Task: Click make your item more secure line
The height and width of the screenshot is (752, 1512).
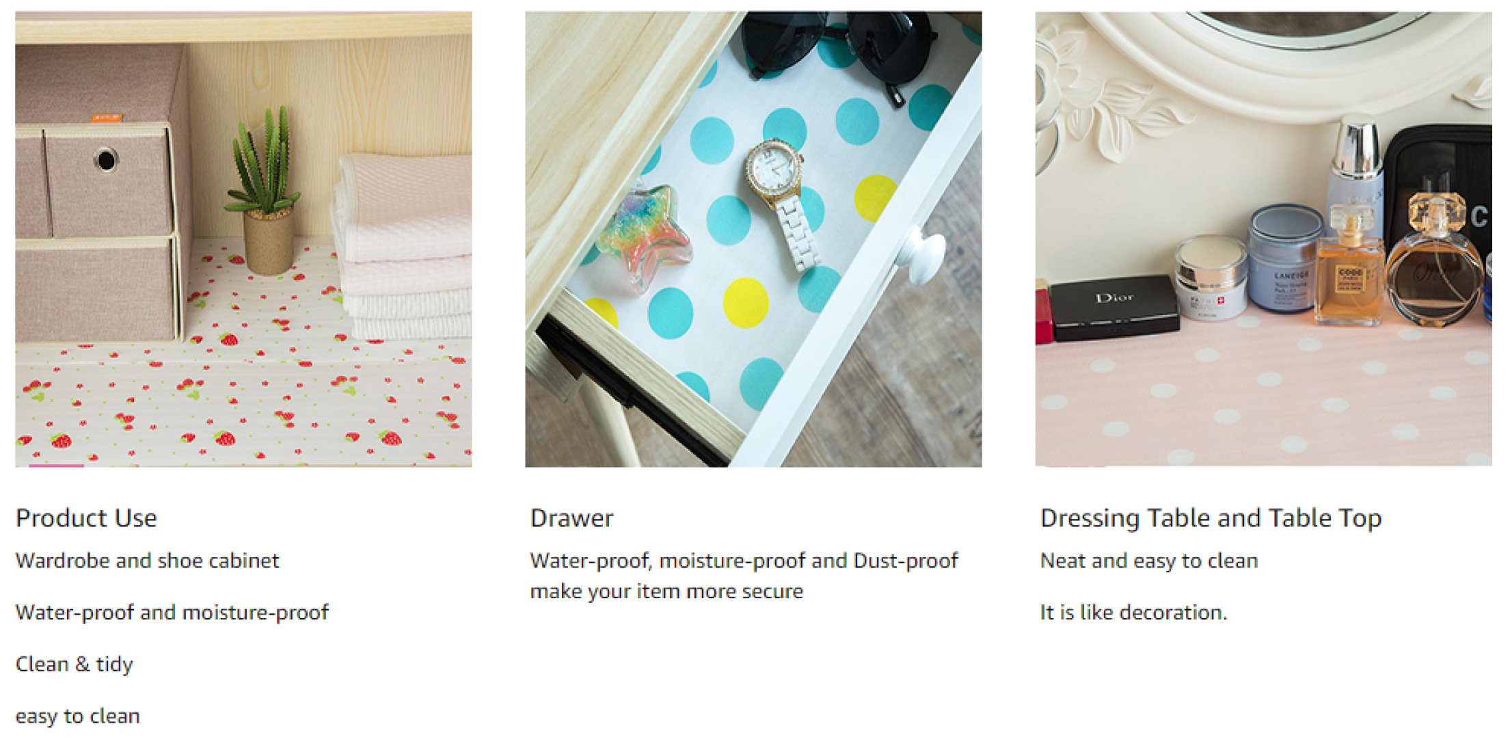Action: point(666,591)
